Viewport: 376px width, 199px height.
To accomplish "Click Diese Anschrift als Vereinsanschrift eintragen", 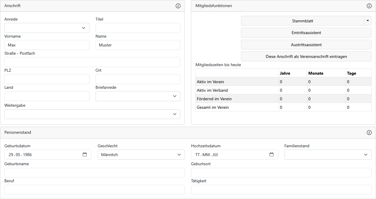I will 306,57.
